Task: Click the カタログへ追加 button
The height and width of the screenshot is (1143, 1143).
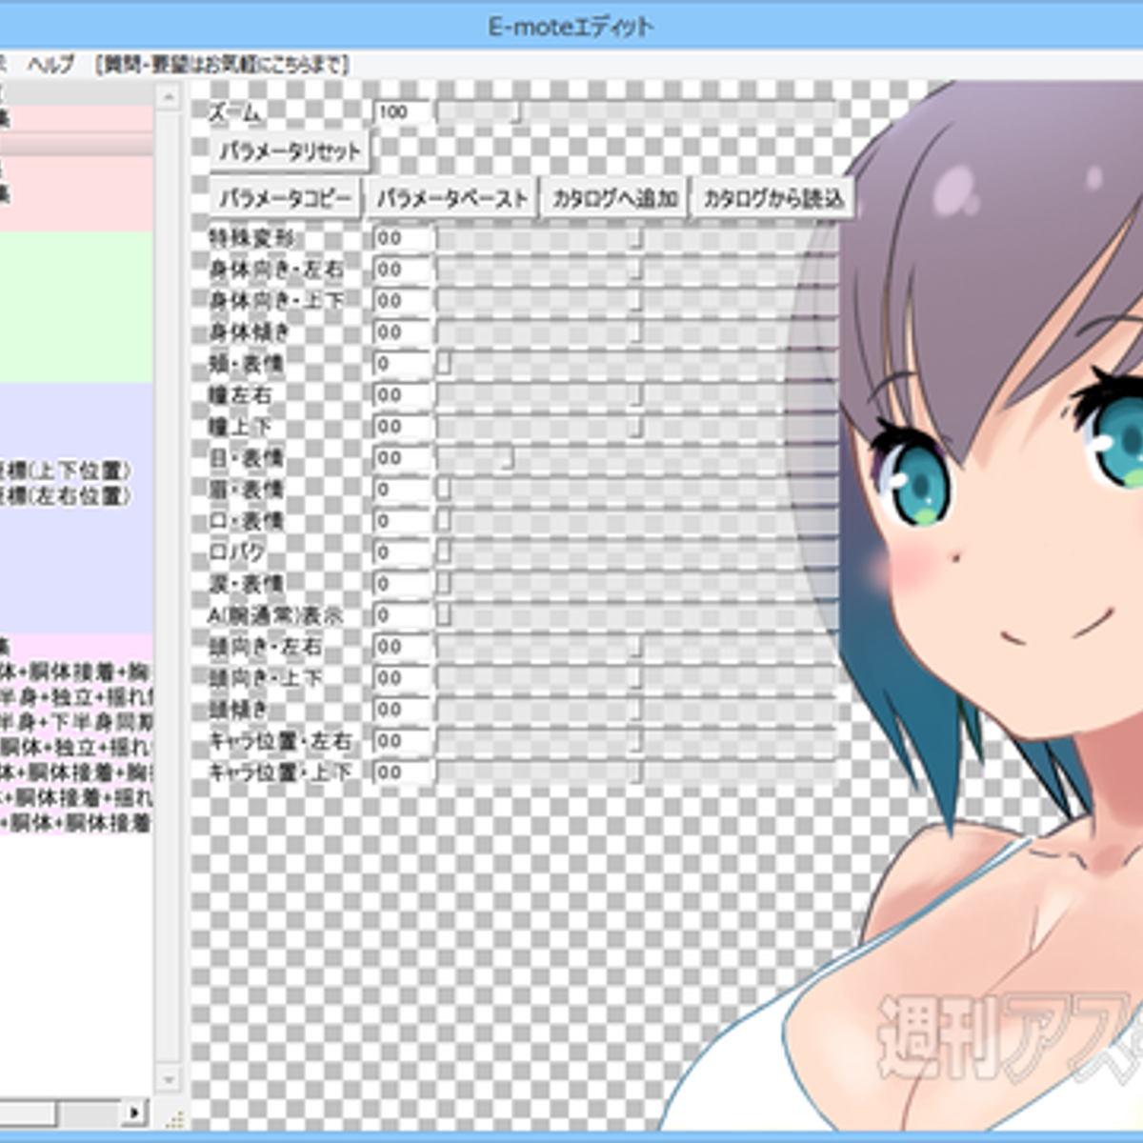Action: tap(613, 199)
